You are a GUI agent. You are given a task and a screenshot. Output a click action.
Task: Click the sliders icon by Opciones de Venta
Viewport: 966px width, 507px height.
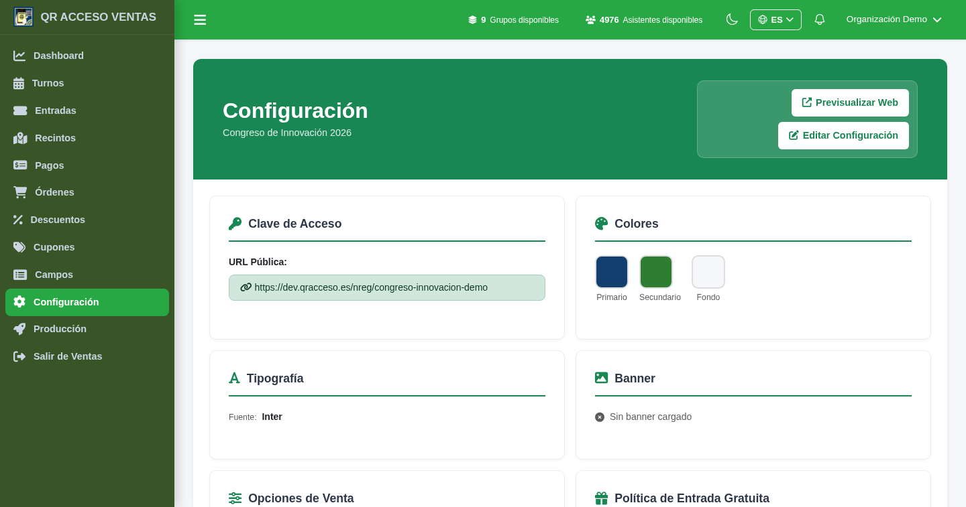point(235,498)
